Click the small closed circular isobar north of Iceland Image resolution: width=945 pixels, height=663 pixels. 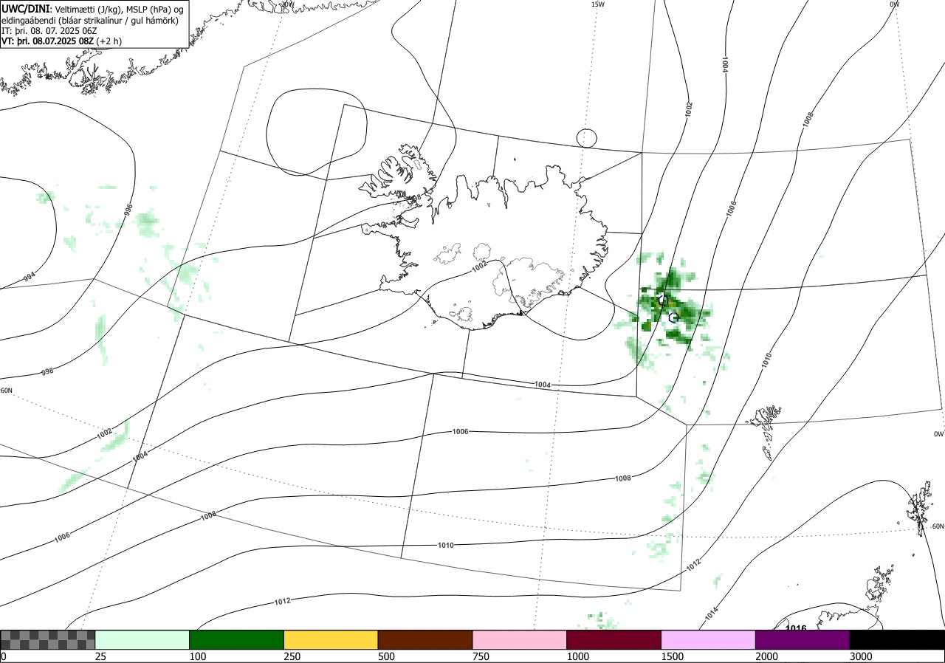(x=586, y=138)
